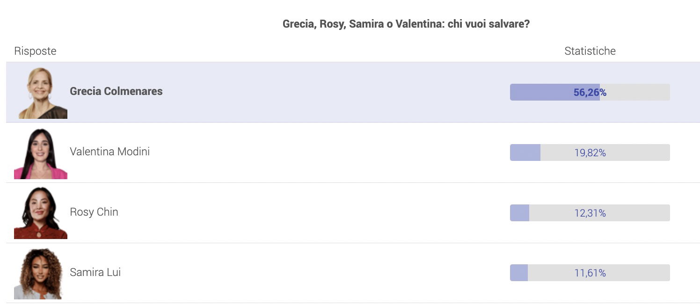
Task: Select the Samira Lui answer name
Action: 95,272
